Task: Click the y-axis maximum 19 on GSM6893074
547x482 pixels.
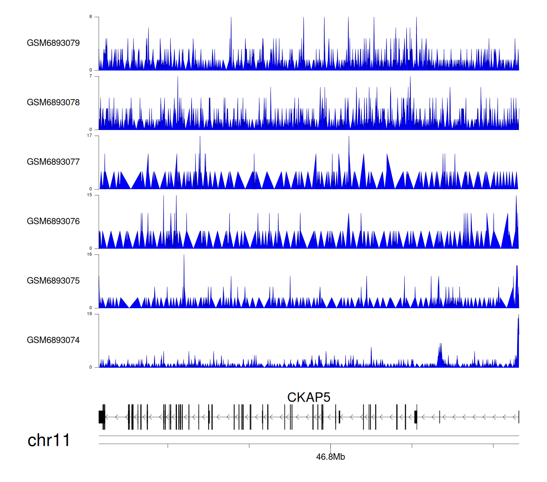Action: 90,314
